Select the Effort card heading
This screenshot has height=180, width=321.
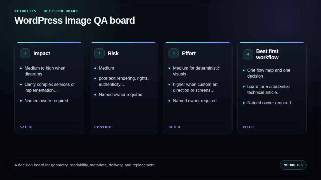pos(189,53)
